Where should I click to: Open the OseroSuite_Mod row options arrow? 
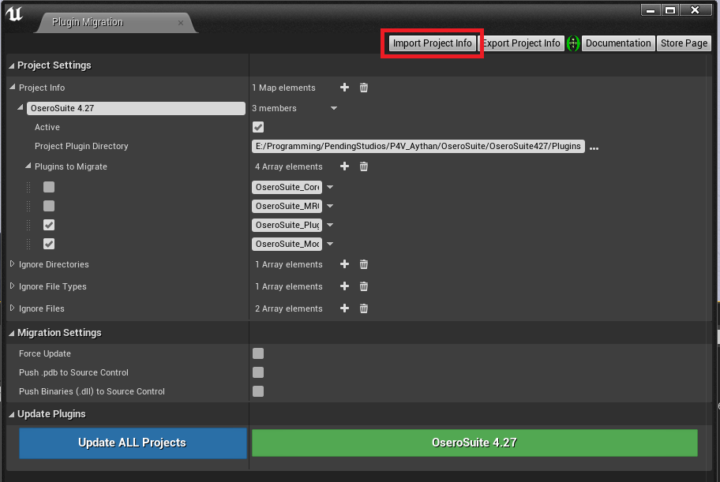(x=330, y=244)
